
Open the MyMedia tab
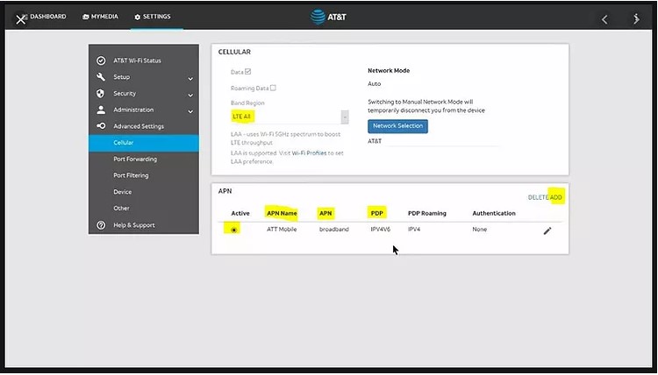coord(100,17)
